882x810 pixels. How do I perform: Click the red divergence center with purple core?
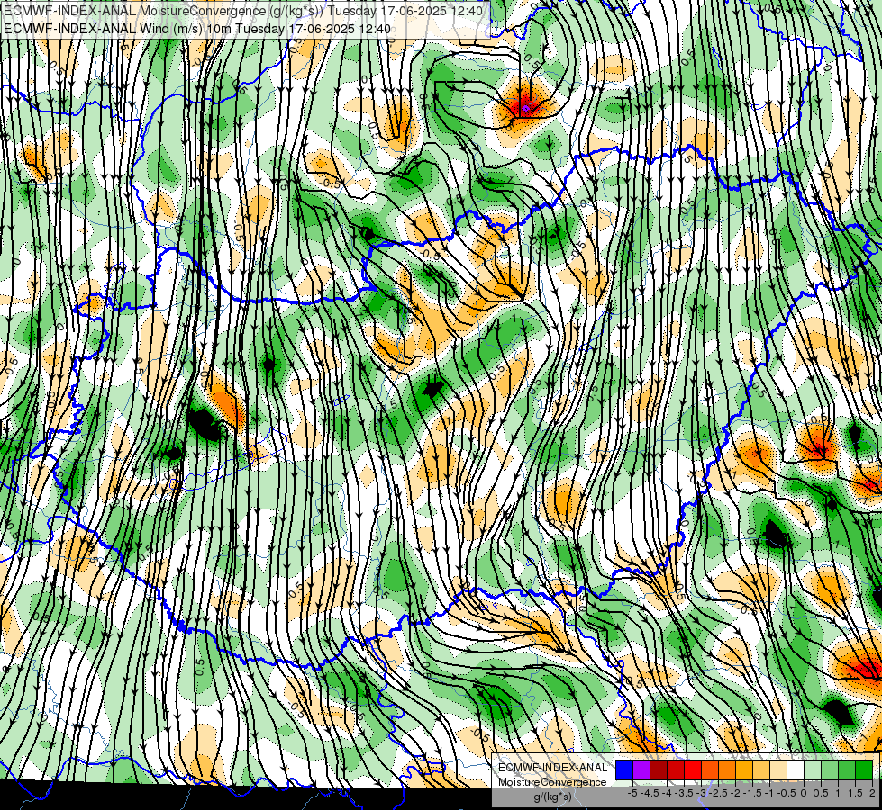[x=524, y=107]
